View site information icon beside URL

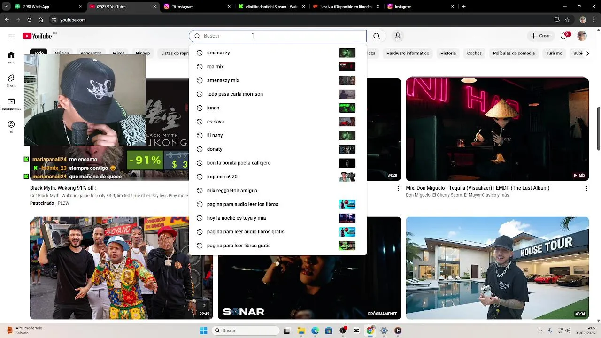[54, 20]
